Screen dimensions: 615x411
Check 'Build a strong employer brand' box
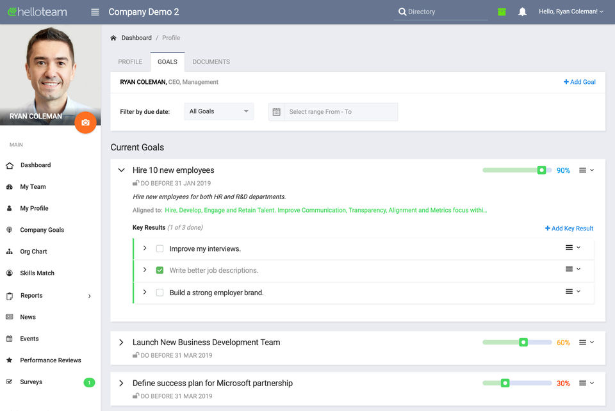(x=160, y=293)
